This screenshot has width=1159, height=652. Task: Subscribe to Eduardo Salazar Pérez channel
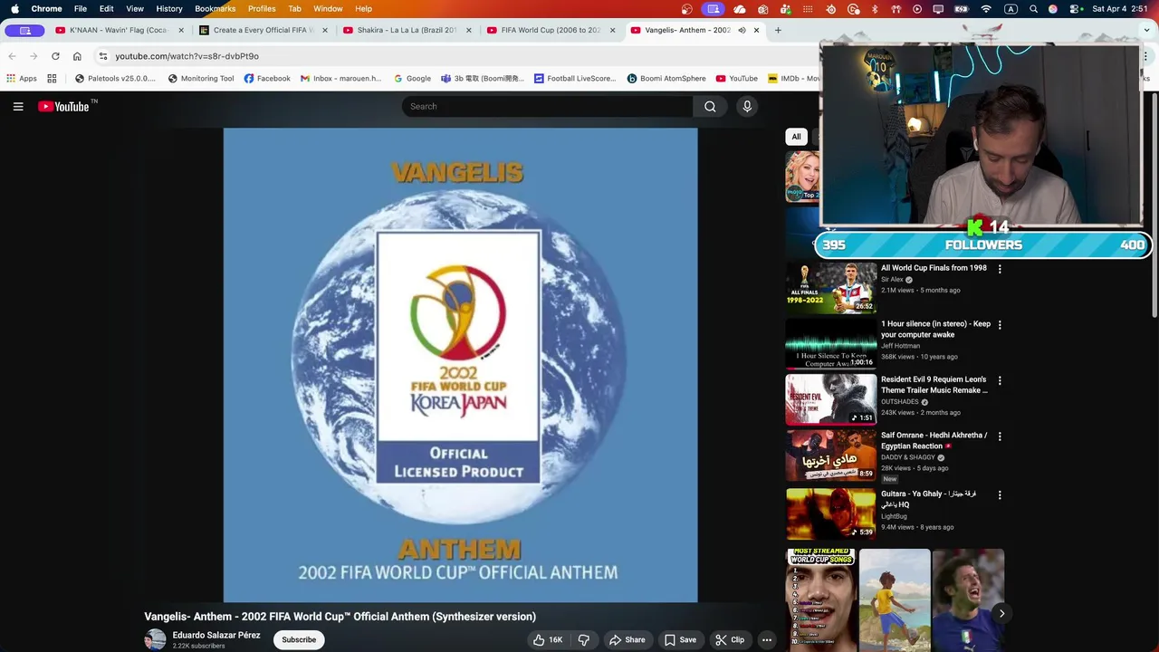coord(299,639)
